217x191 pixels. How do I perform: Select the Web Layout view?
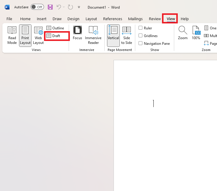pyautogui.click(x=38, y=35)
